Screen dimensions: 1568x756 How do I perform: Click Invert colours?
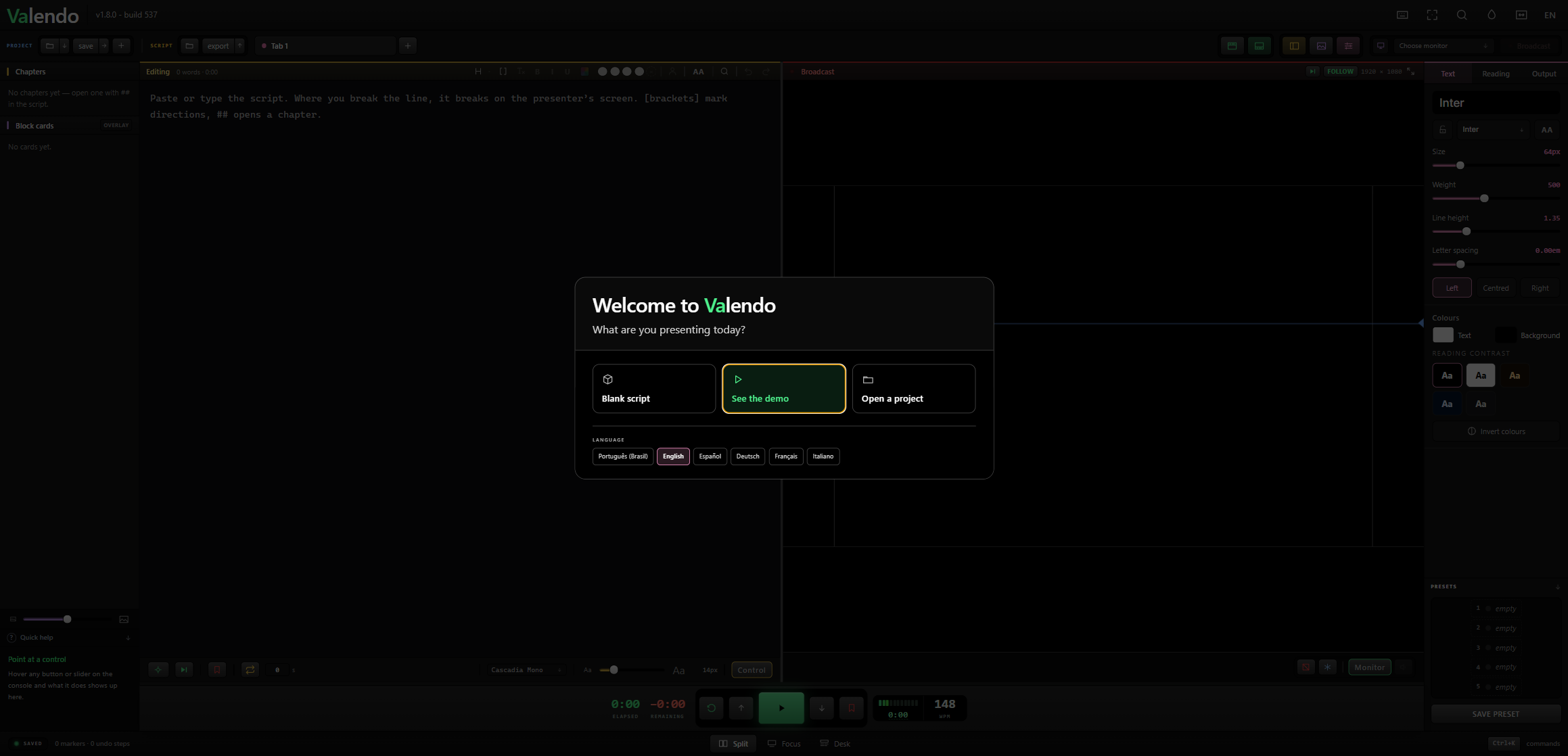pyautogui.click(x=1496, y=431)
